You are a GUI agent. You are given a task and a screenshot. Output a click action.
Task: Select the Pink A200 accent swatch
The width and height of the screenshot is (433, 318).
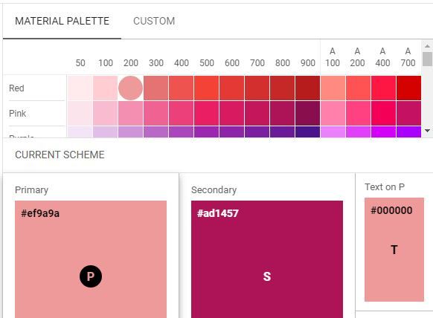point(358,113)
